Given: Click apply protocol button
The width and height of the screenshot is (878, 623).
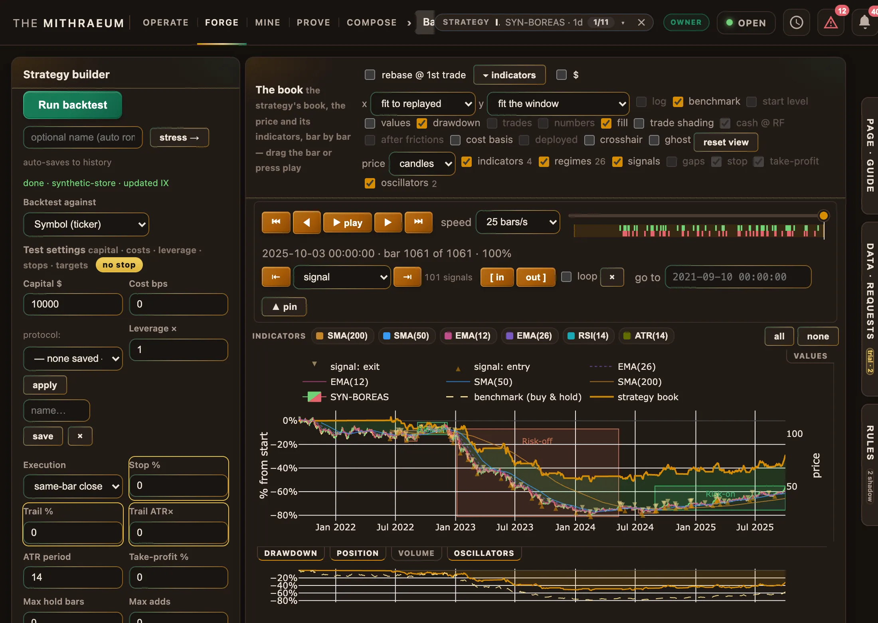Looking at the screenshot, I should click(x=45, y=385).
